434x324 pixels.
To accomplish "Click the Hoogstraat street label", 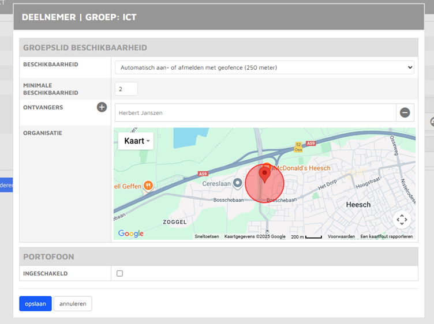I will pos(368,183).
